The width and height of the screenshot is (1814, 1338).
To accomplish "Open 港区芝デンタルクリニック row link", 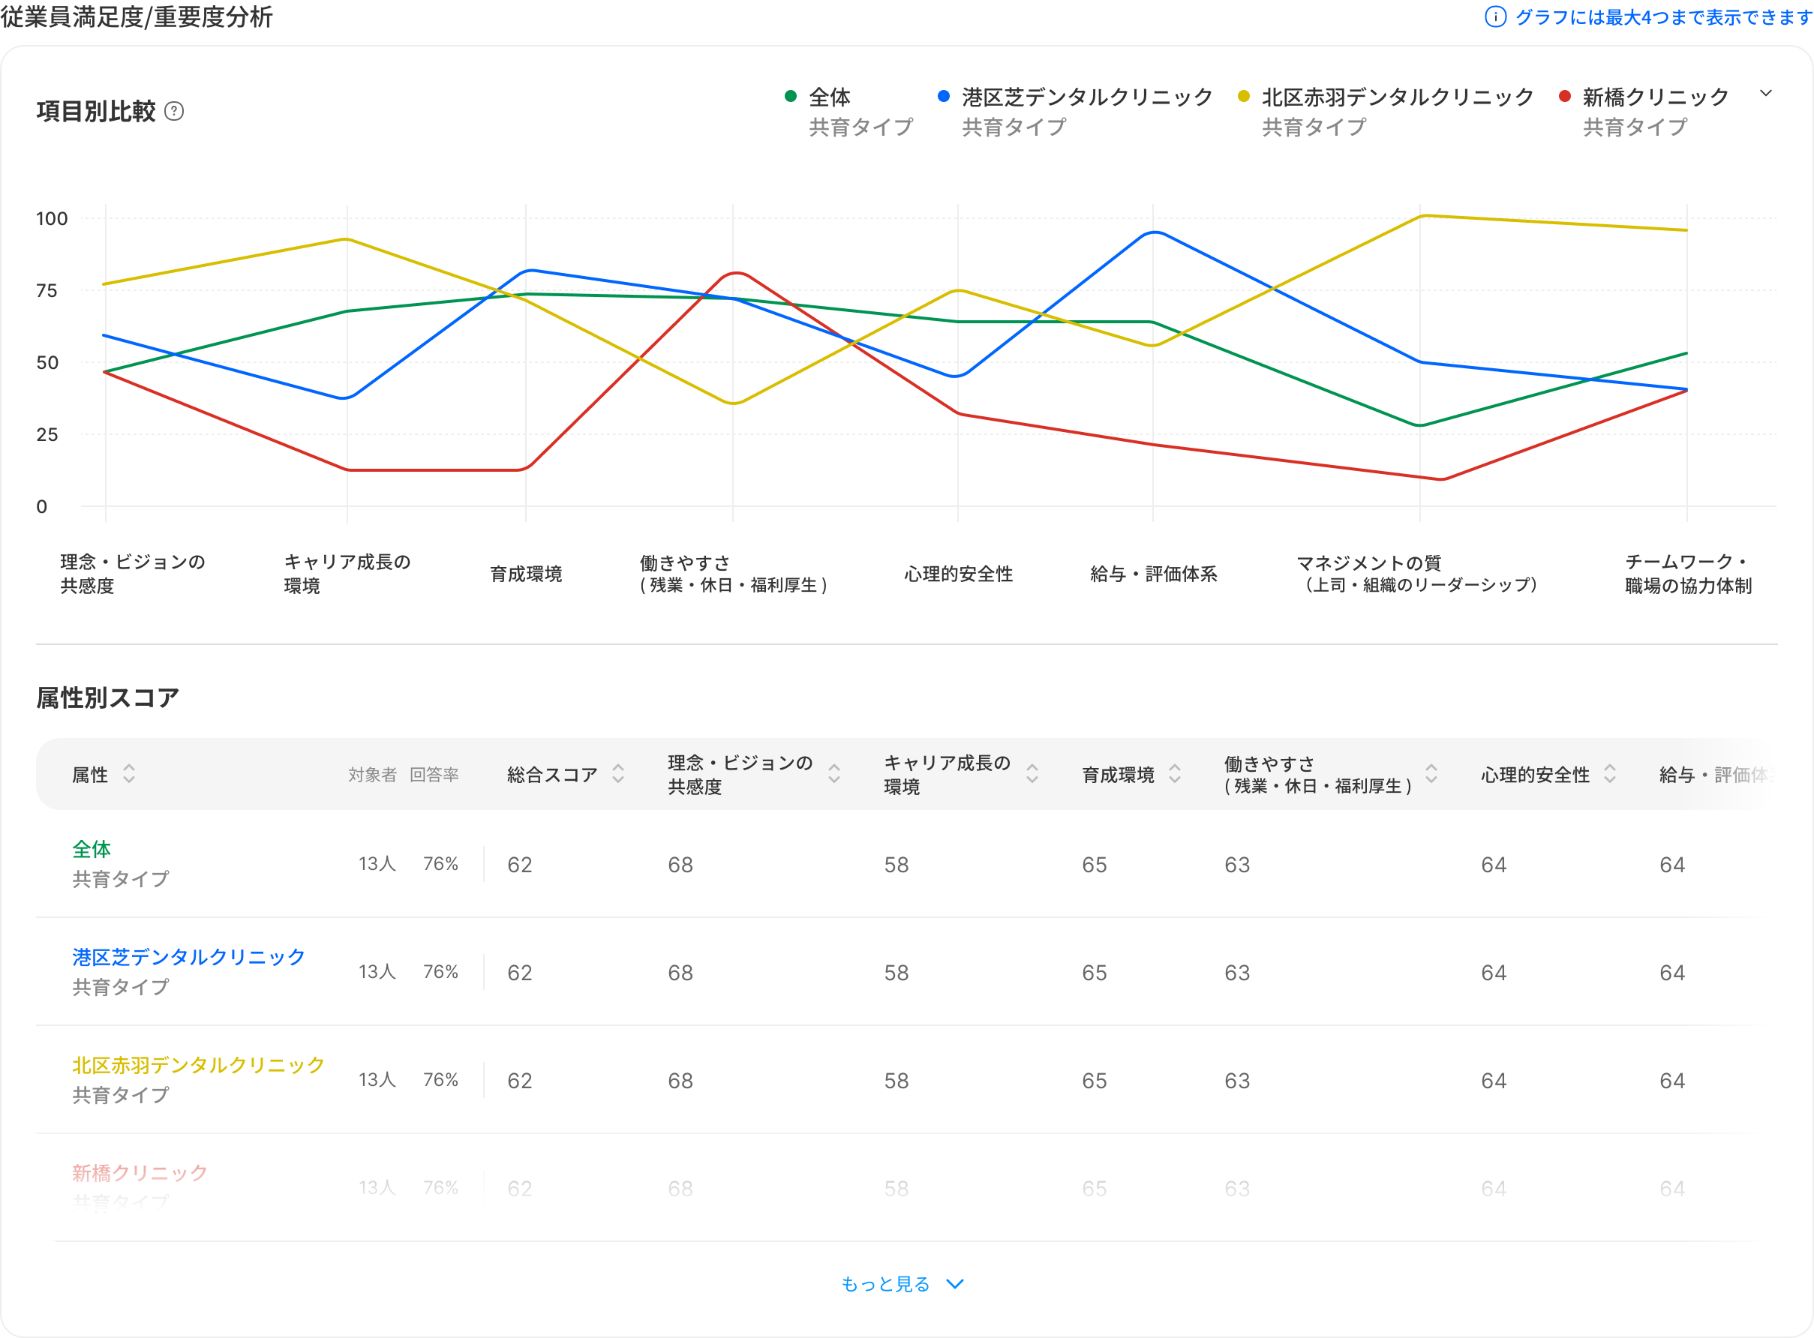I will (188, 956).
